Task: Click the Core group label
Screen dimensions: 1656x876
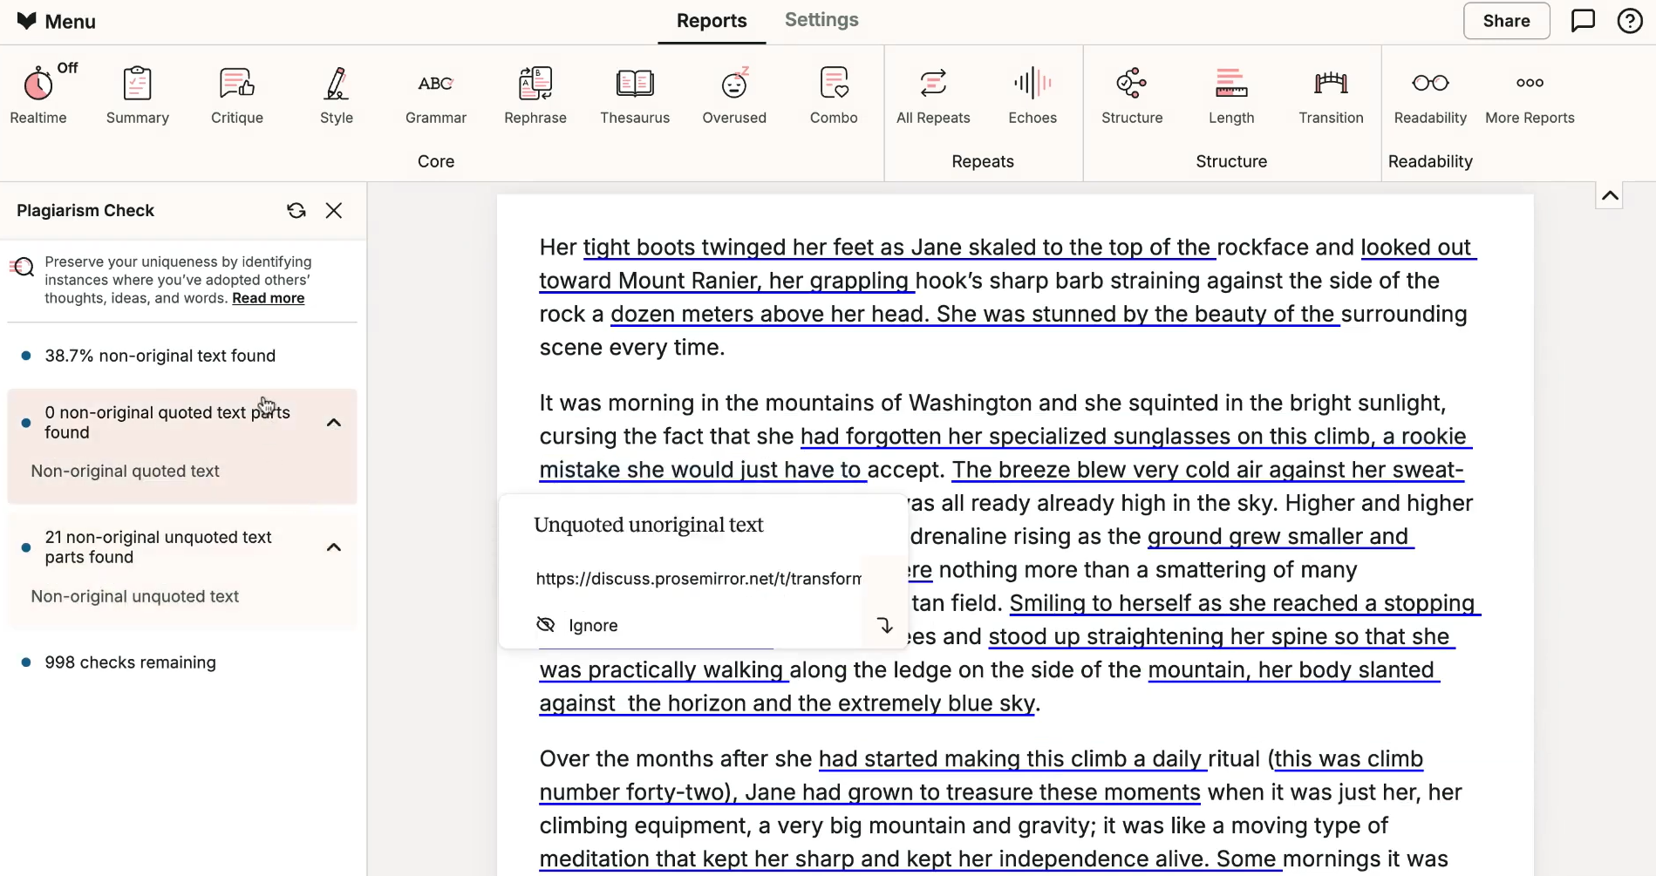Action: point(436,161)
